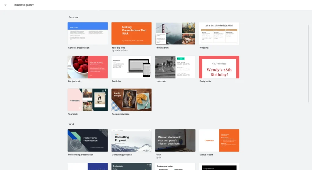
Task: Select the Status report template thumbnail
Action: pos(219,141)
